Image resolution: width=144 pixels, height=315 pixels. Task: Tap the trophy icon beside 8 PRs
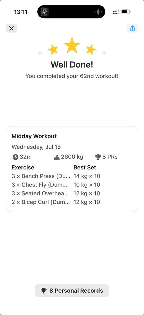coord(98,157)
